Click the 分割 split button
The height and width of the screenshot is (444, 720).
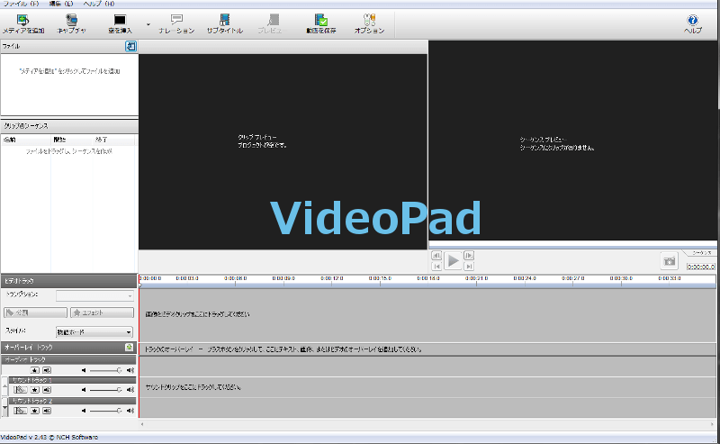(x=35, y=313)
